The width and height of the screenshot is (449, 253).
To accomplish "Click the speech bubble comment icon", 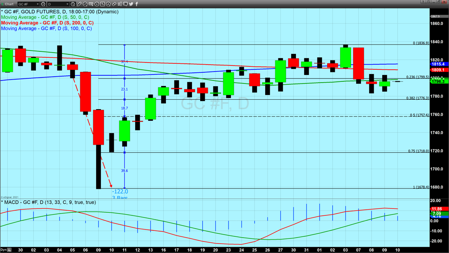I will (125, 4).
